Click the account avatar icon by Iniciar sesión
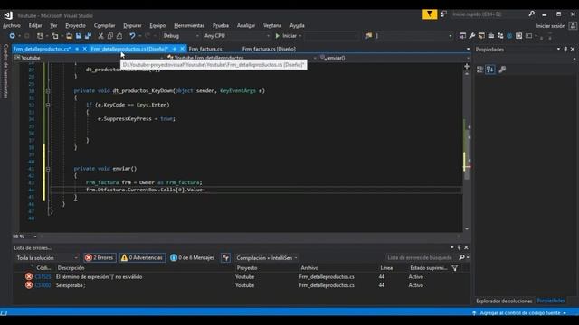The image size is (579, 325). point(573,26)
